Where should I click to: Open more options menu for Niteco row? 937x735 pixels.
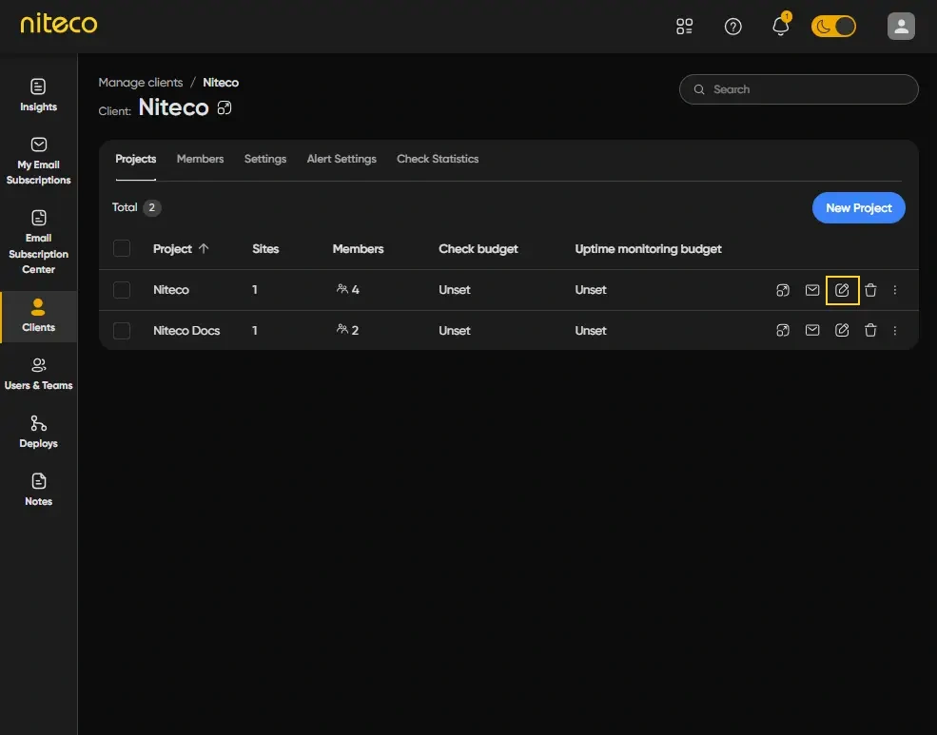pyautogui.click(x=894, y=290)
